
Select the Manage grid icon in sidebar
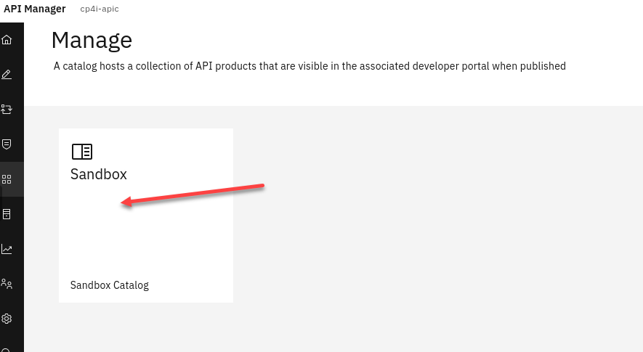[x=7, y=179]
